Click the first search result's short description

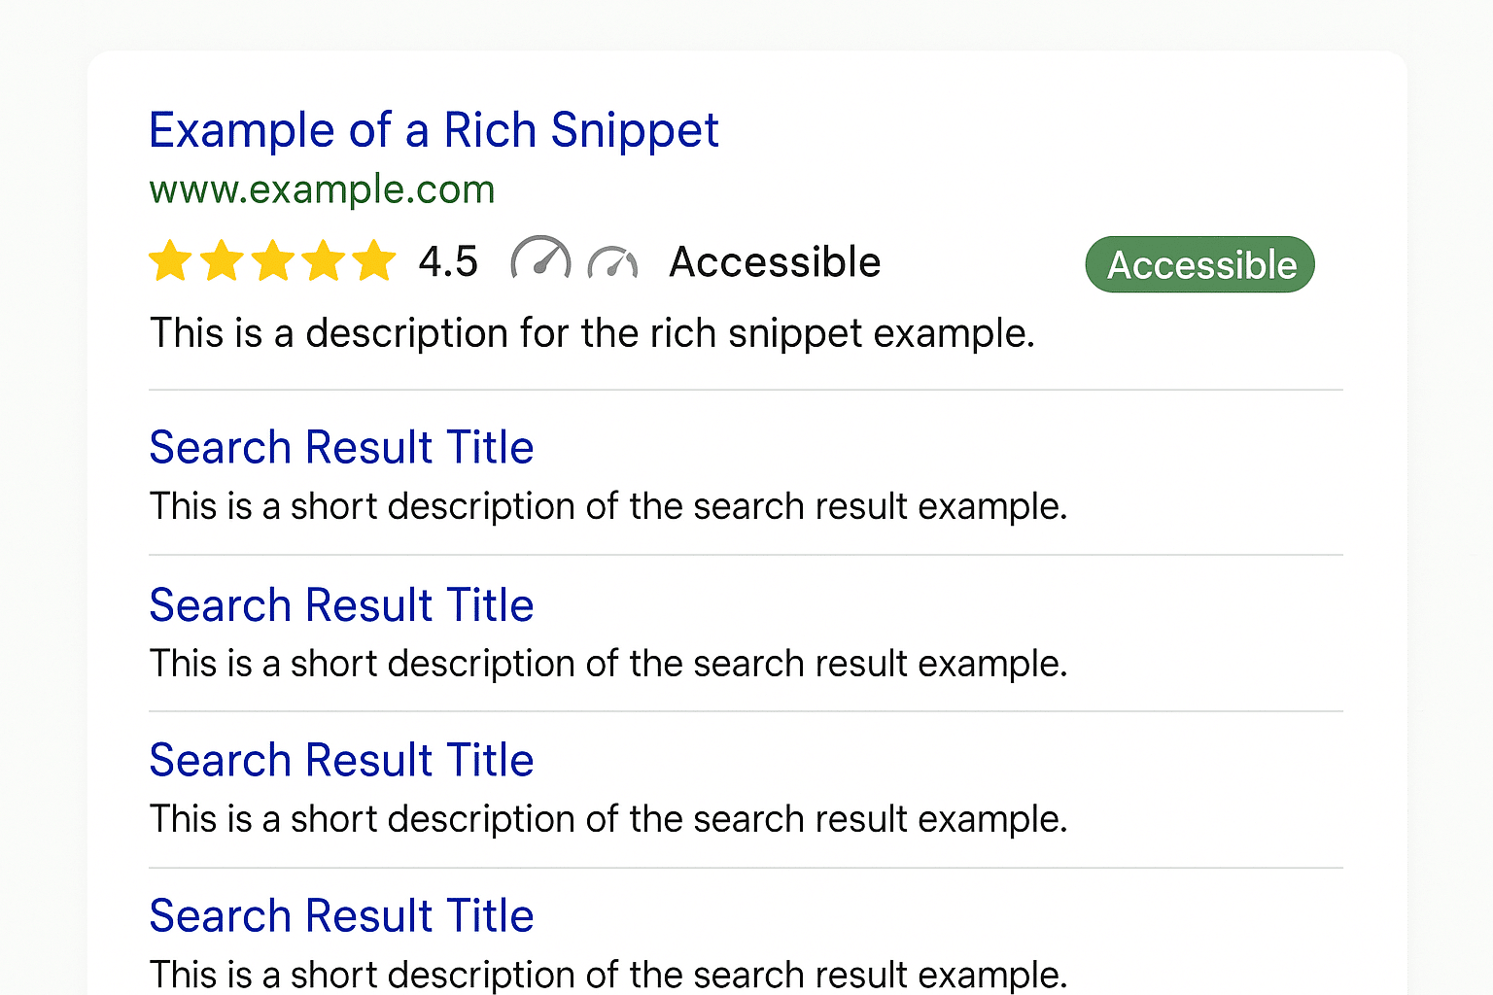click(x=608, y=507)
